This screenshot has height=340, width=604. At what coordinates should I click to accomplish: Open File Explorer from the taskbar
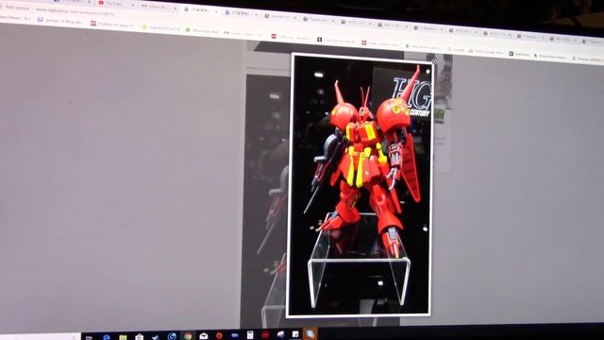click(x=123, y=338)
